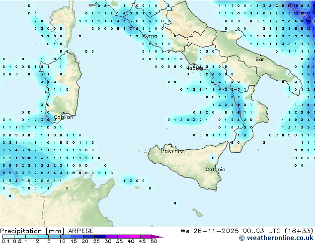Click the '30' legend scale value
The image size is (315, 243).
point(108,241)
